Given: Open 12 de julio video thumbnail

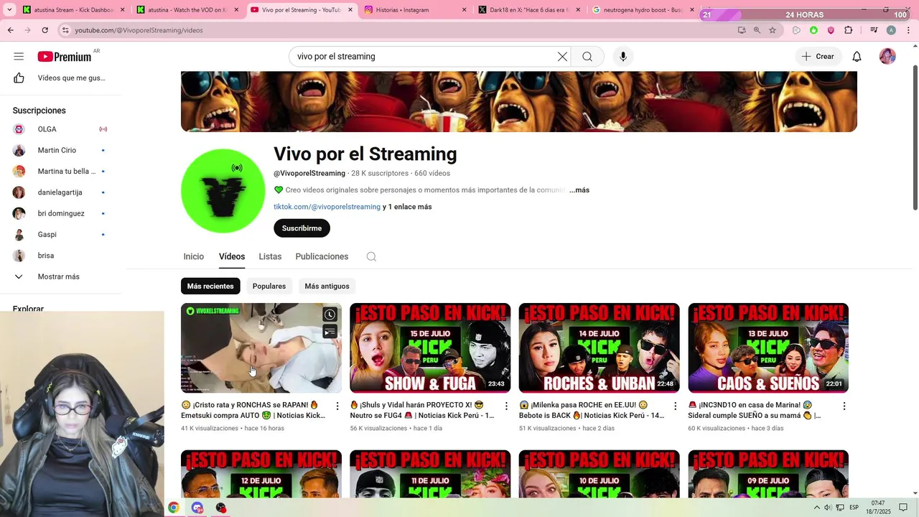Looking at the screenshot, I should (261, 473).
